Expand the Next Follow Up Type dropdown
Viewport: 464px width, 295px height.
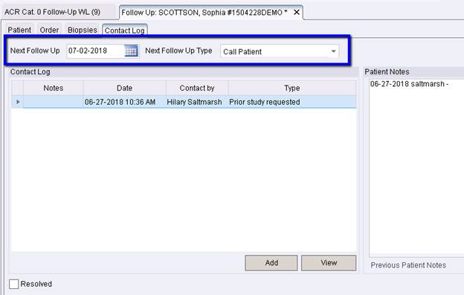(333, 51)
